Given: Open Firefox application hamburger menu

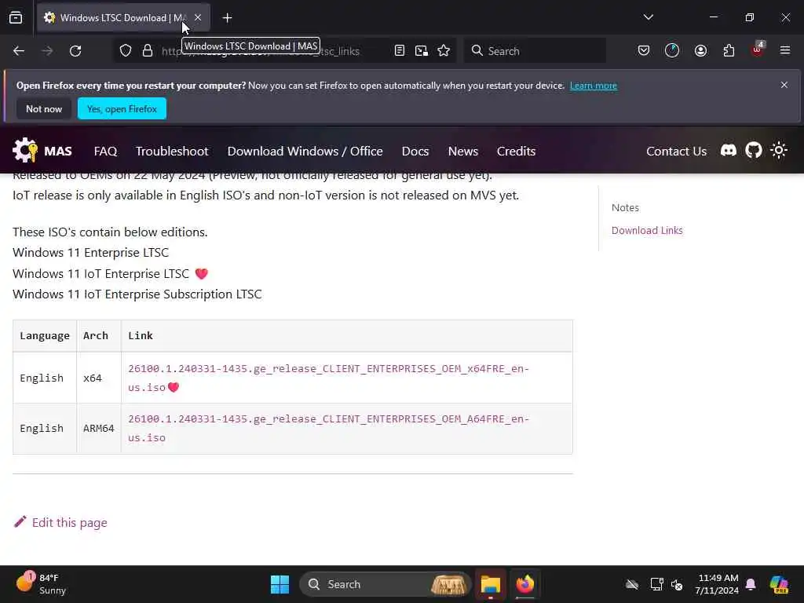Looking at the screenshot, I should 784,50.
